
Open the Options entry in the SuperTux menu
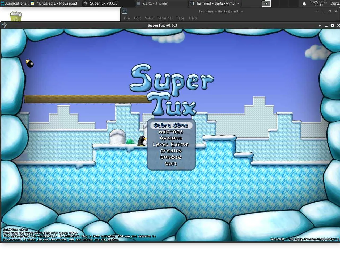tap(171, 138)
